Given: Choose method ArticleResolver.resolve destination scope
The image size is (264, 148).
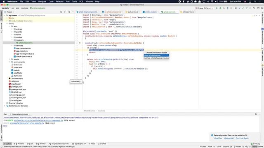Looking at the screenshot, I should pos(156,58).
